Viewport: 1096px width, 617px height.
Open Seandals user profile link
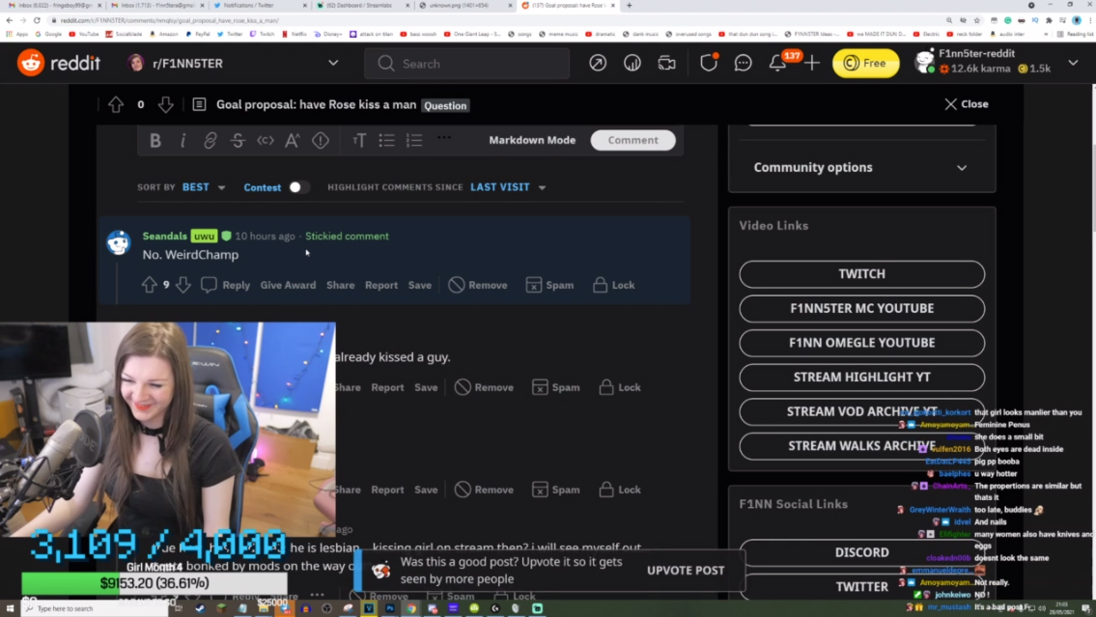click(x=165, y=237)
